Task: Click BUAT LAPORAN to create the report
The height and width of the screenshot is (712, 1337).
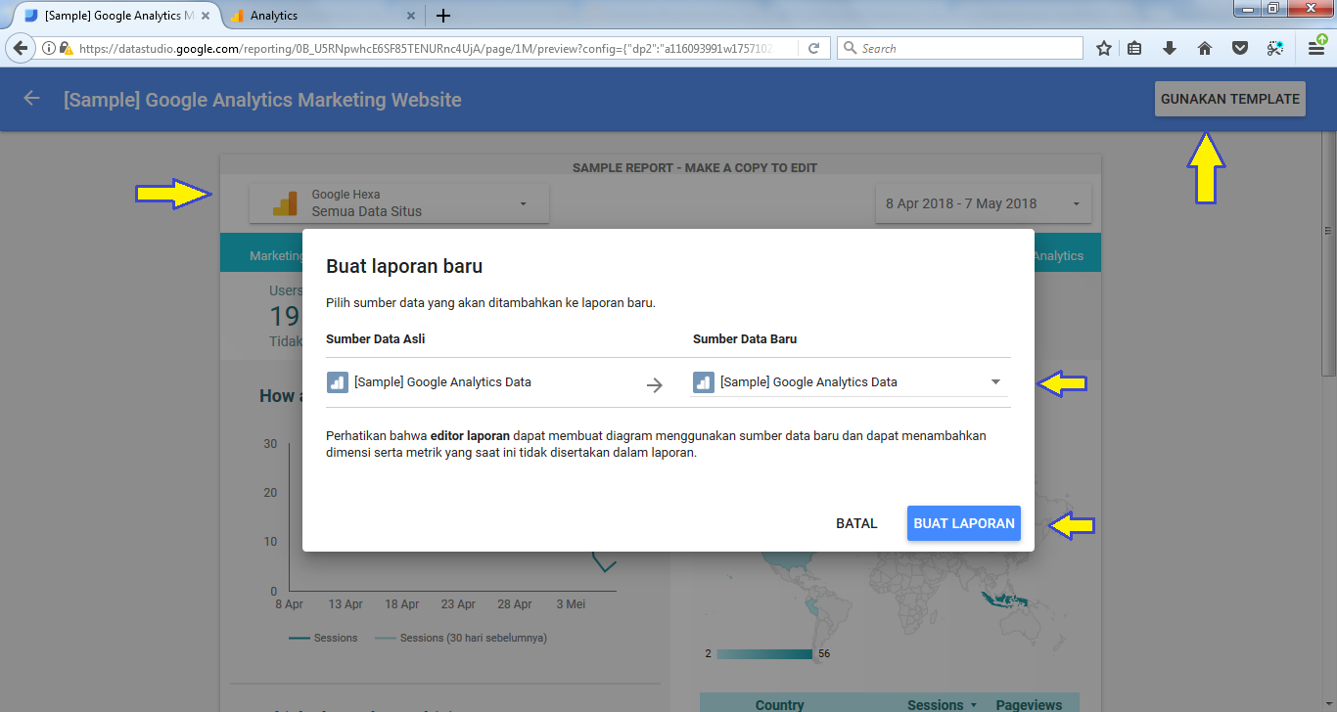Action: point(964,523)
